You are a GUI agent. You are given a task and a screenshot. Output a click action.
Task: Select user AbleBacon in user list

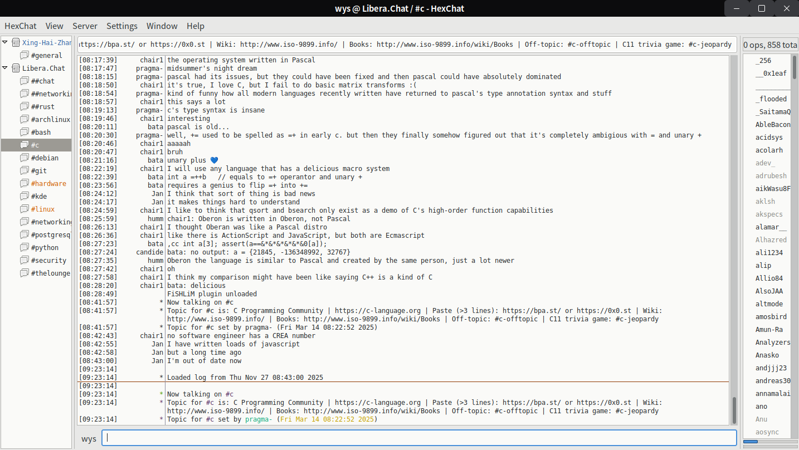772,125
